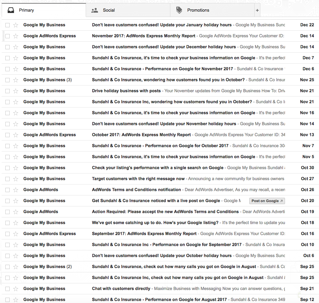Star Check your listing's performance email
Screen dimensions: 319x303
coord(16,168)
